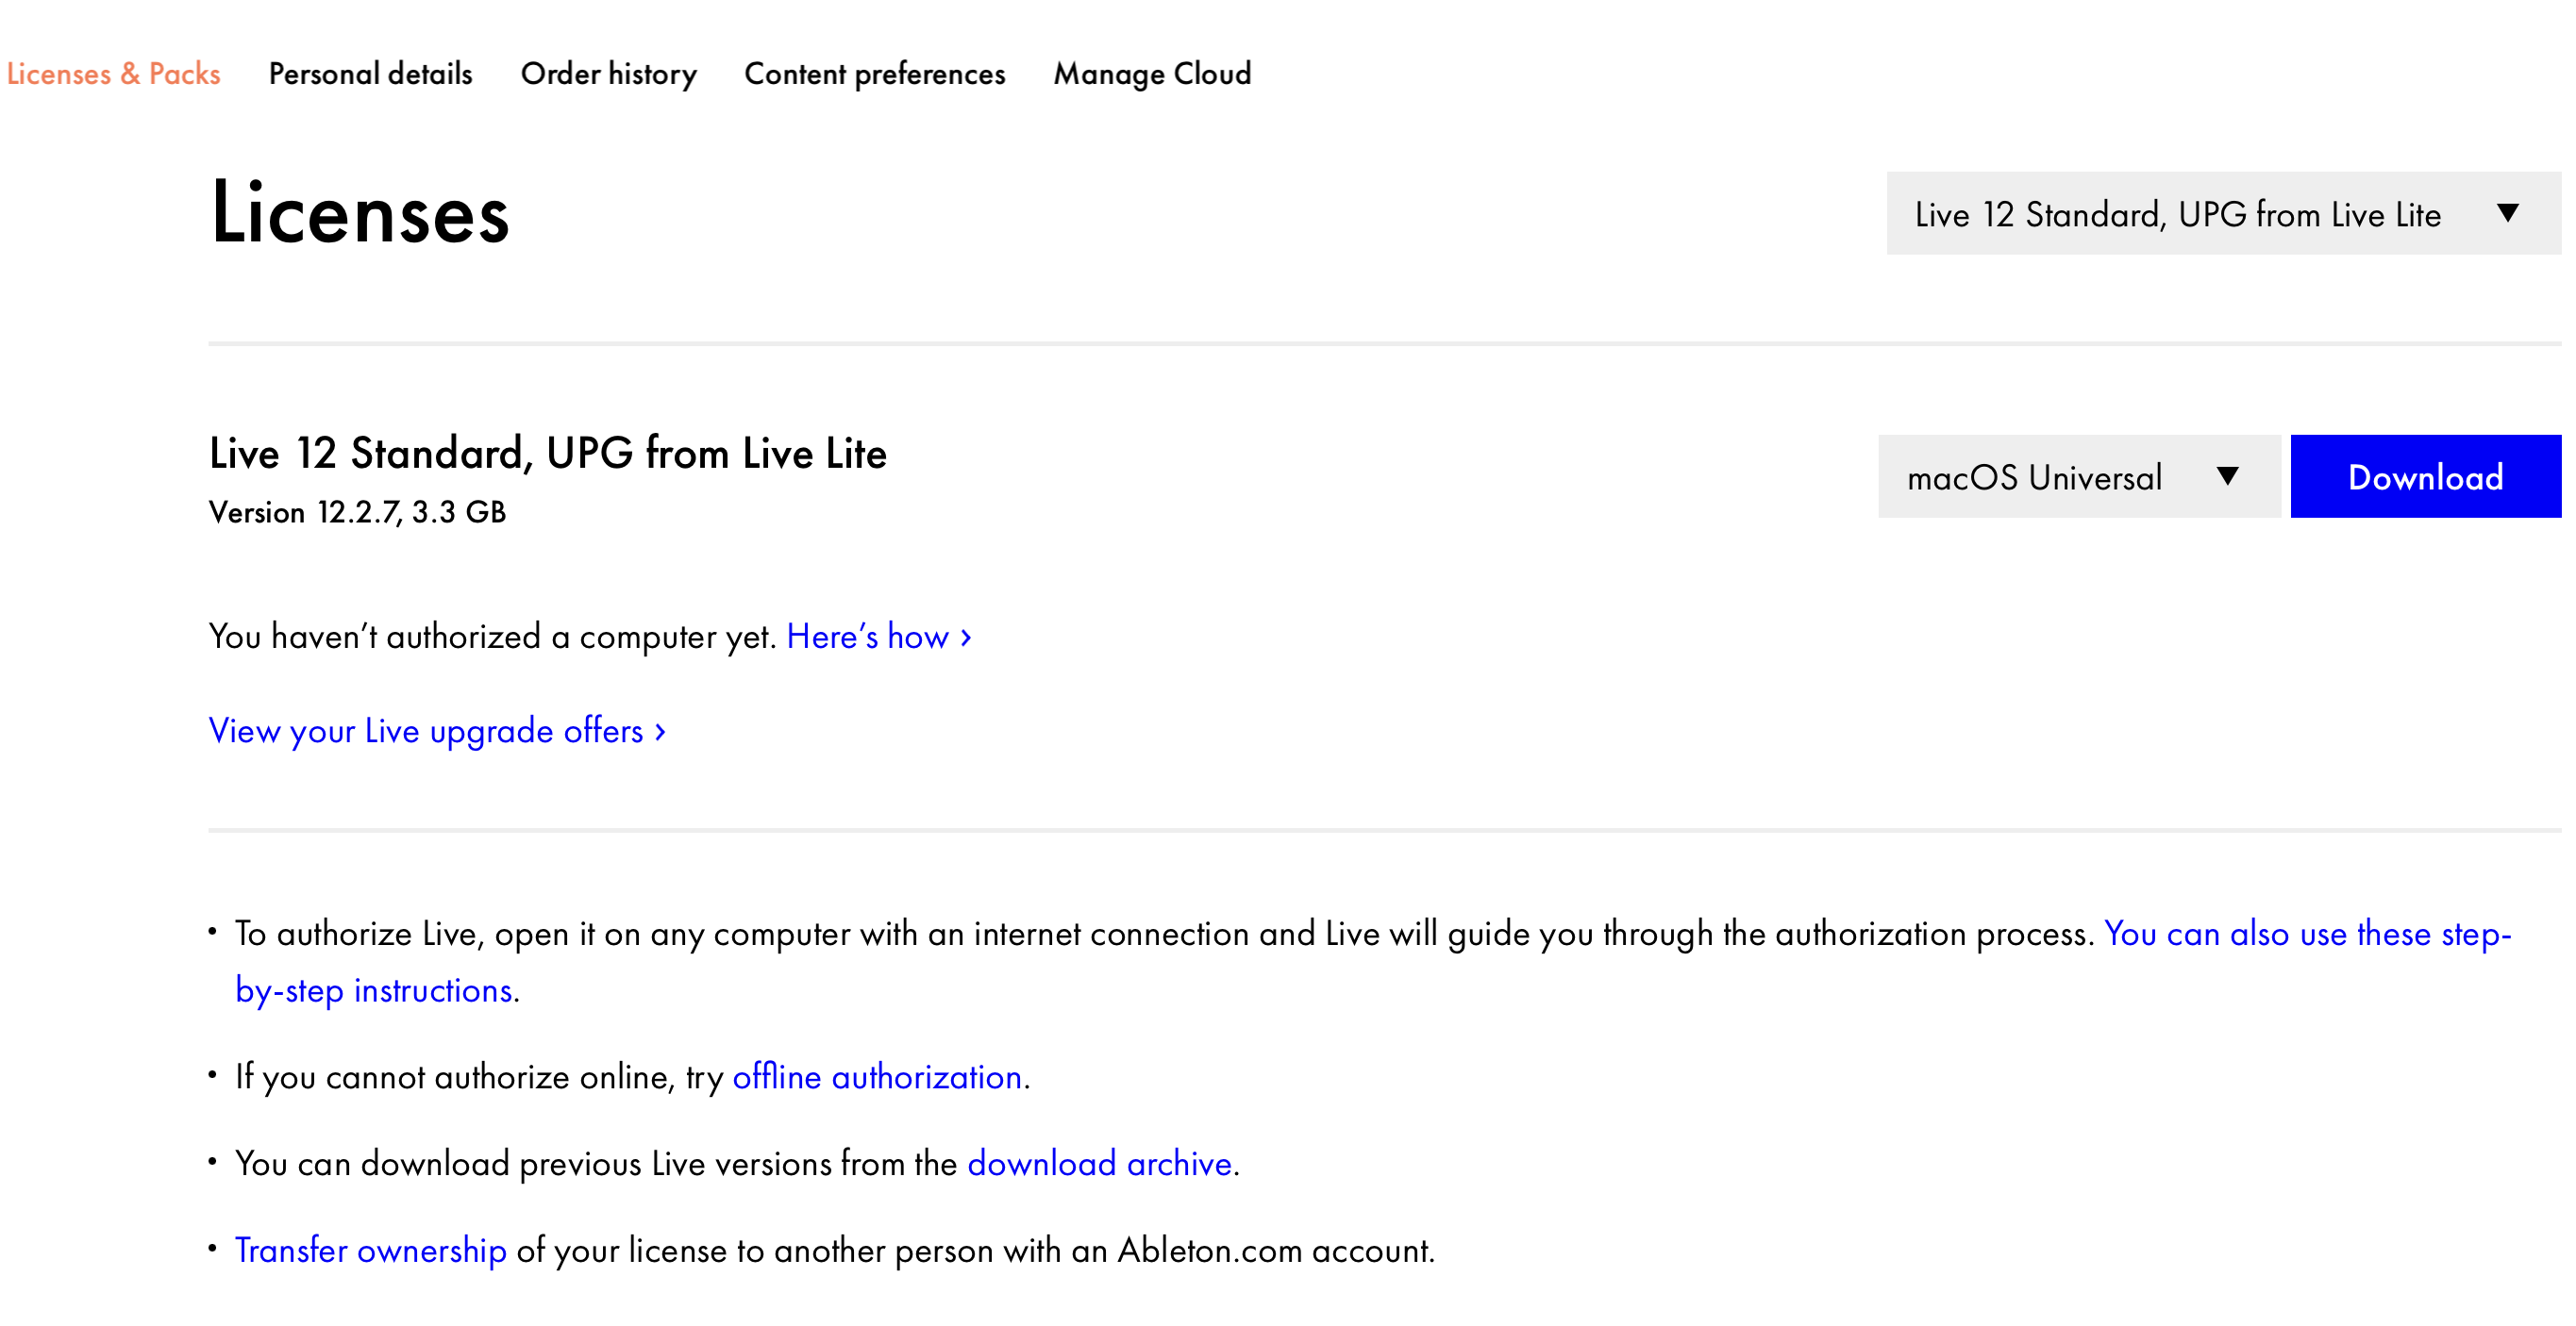Click the Live 12 Standard license title
This screenshot has width=2576, height=1326.
[x=547, y=453]
